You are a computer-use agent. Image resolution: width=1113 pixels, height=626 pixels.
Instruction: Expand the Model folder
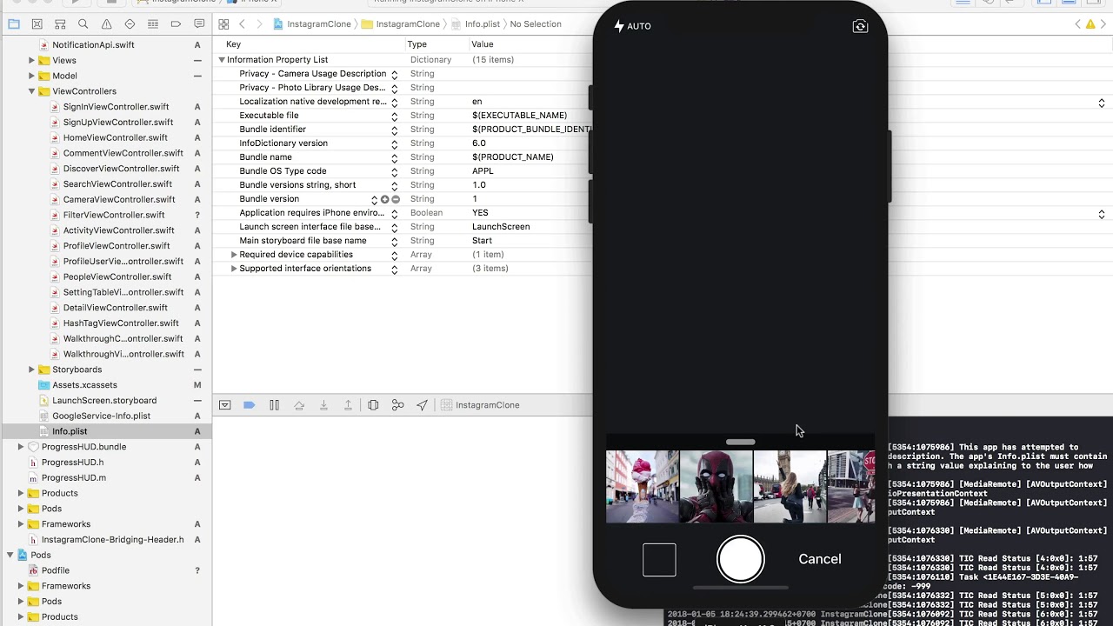[x=31, y=76]
